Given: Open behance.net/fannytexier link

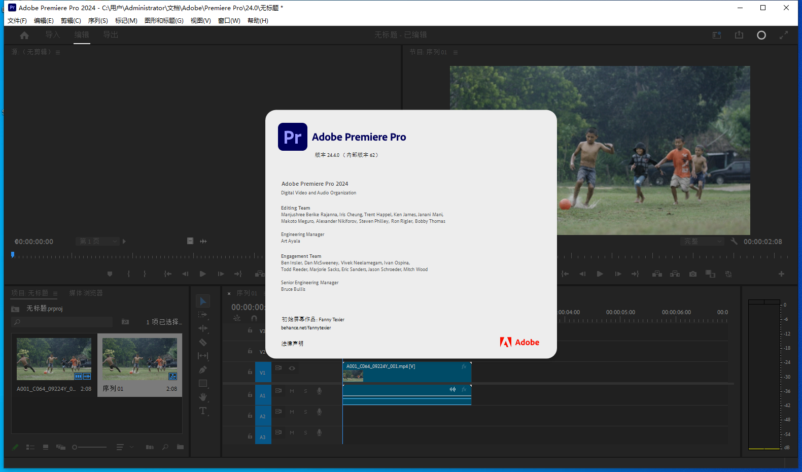Looking at the screenshot, I should click(x=306, y=328).
